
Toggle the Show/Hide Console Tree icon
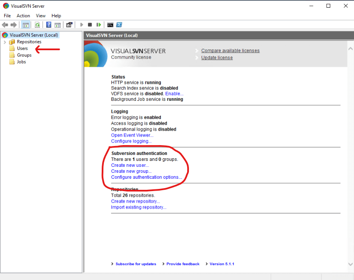pyautogui.click(x=26, y=25)
